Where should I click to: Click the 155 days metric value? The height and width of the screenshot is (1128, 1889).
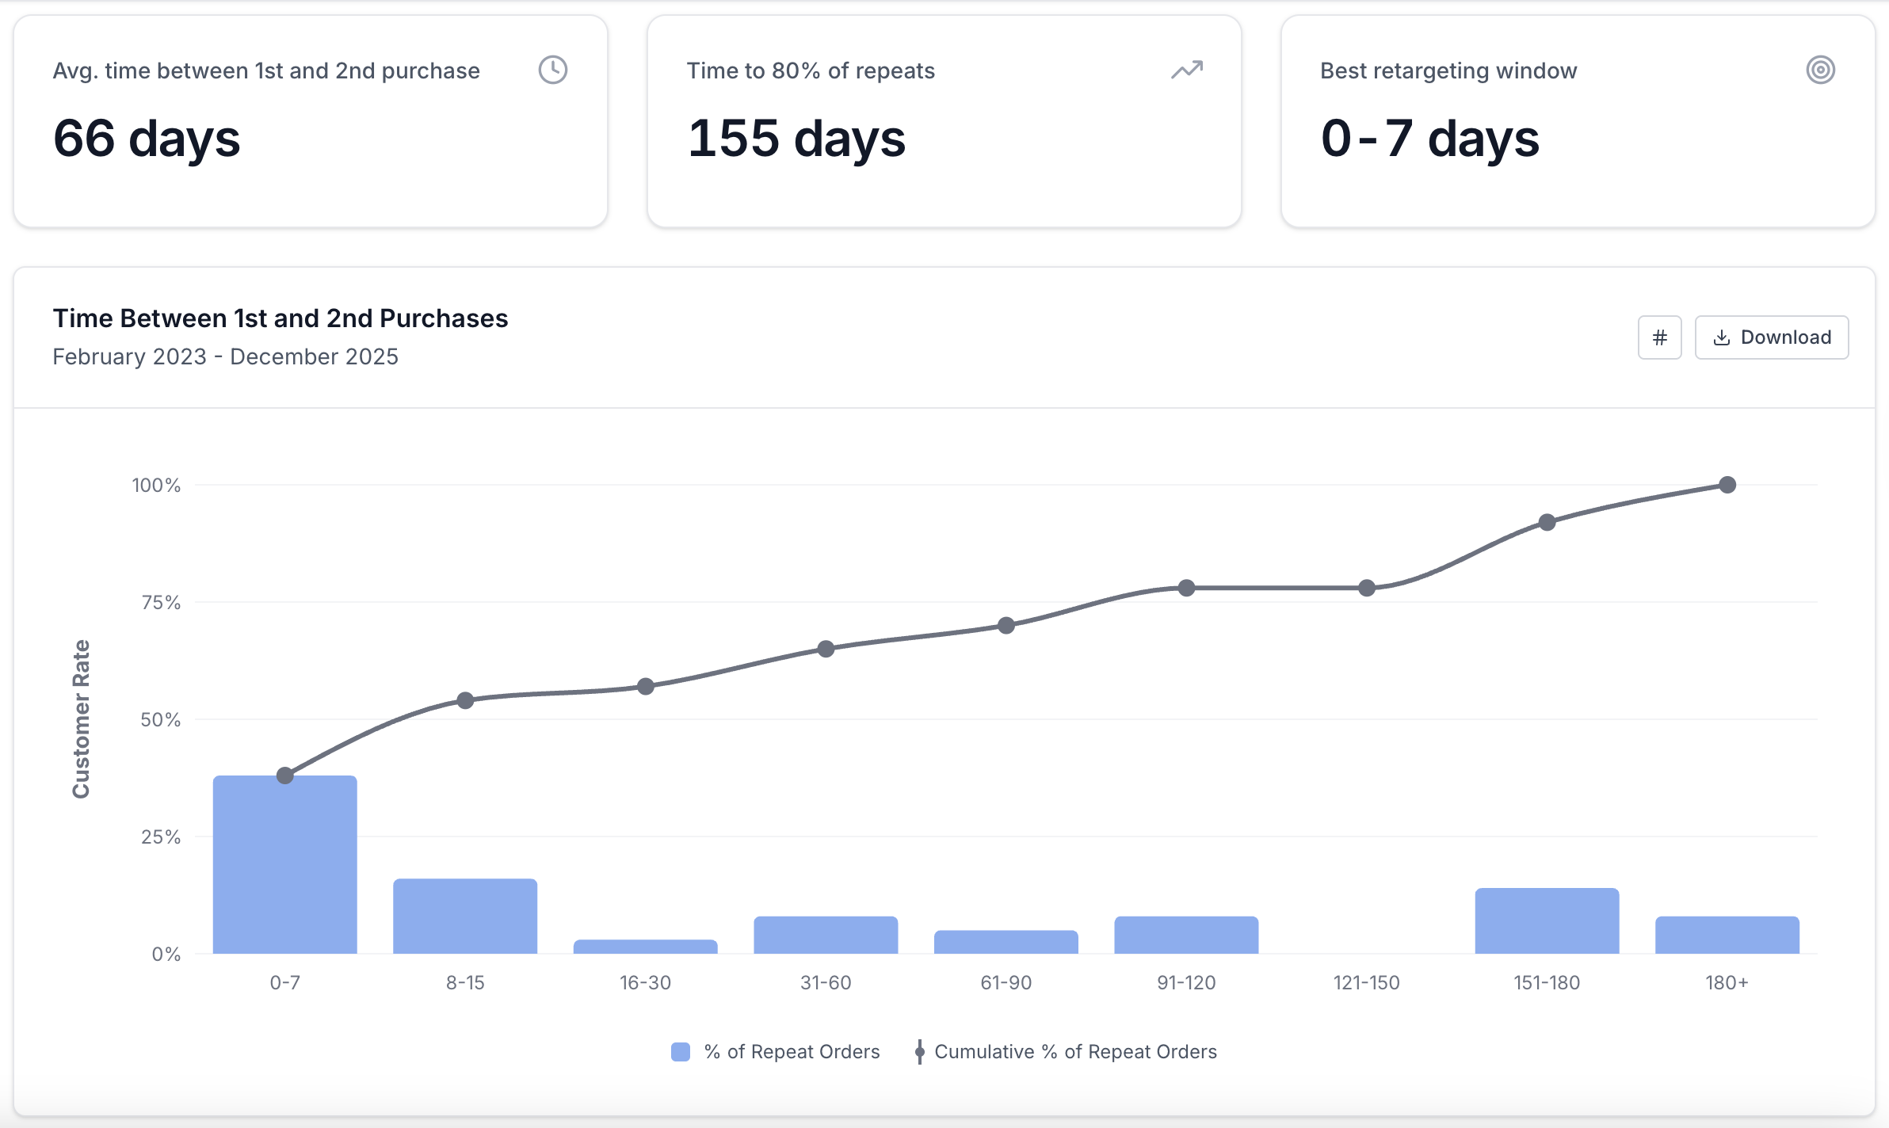click(796, 139)
